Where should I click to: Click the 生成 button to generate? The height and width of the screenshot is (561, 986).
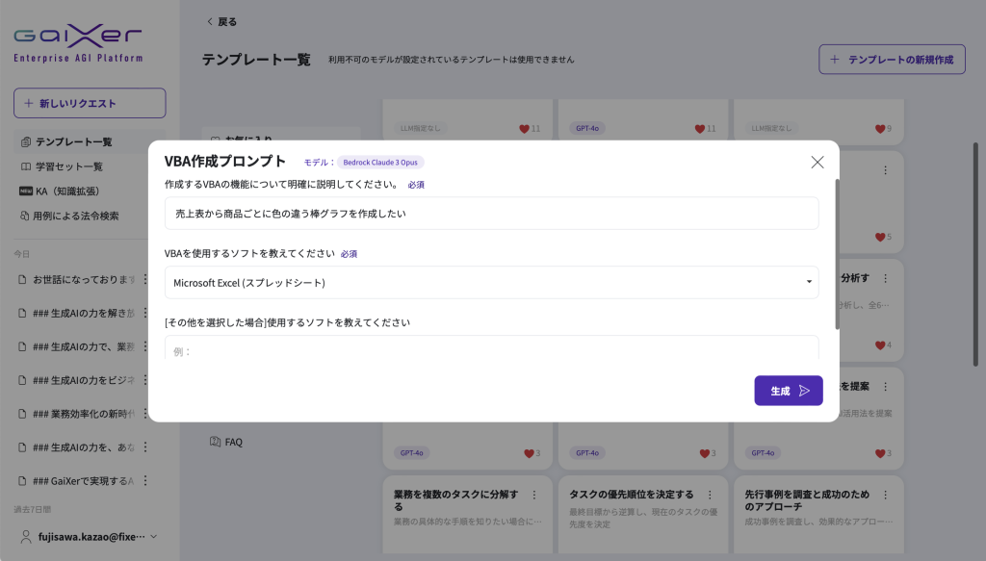tap(788, 391)
